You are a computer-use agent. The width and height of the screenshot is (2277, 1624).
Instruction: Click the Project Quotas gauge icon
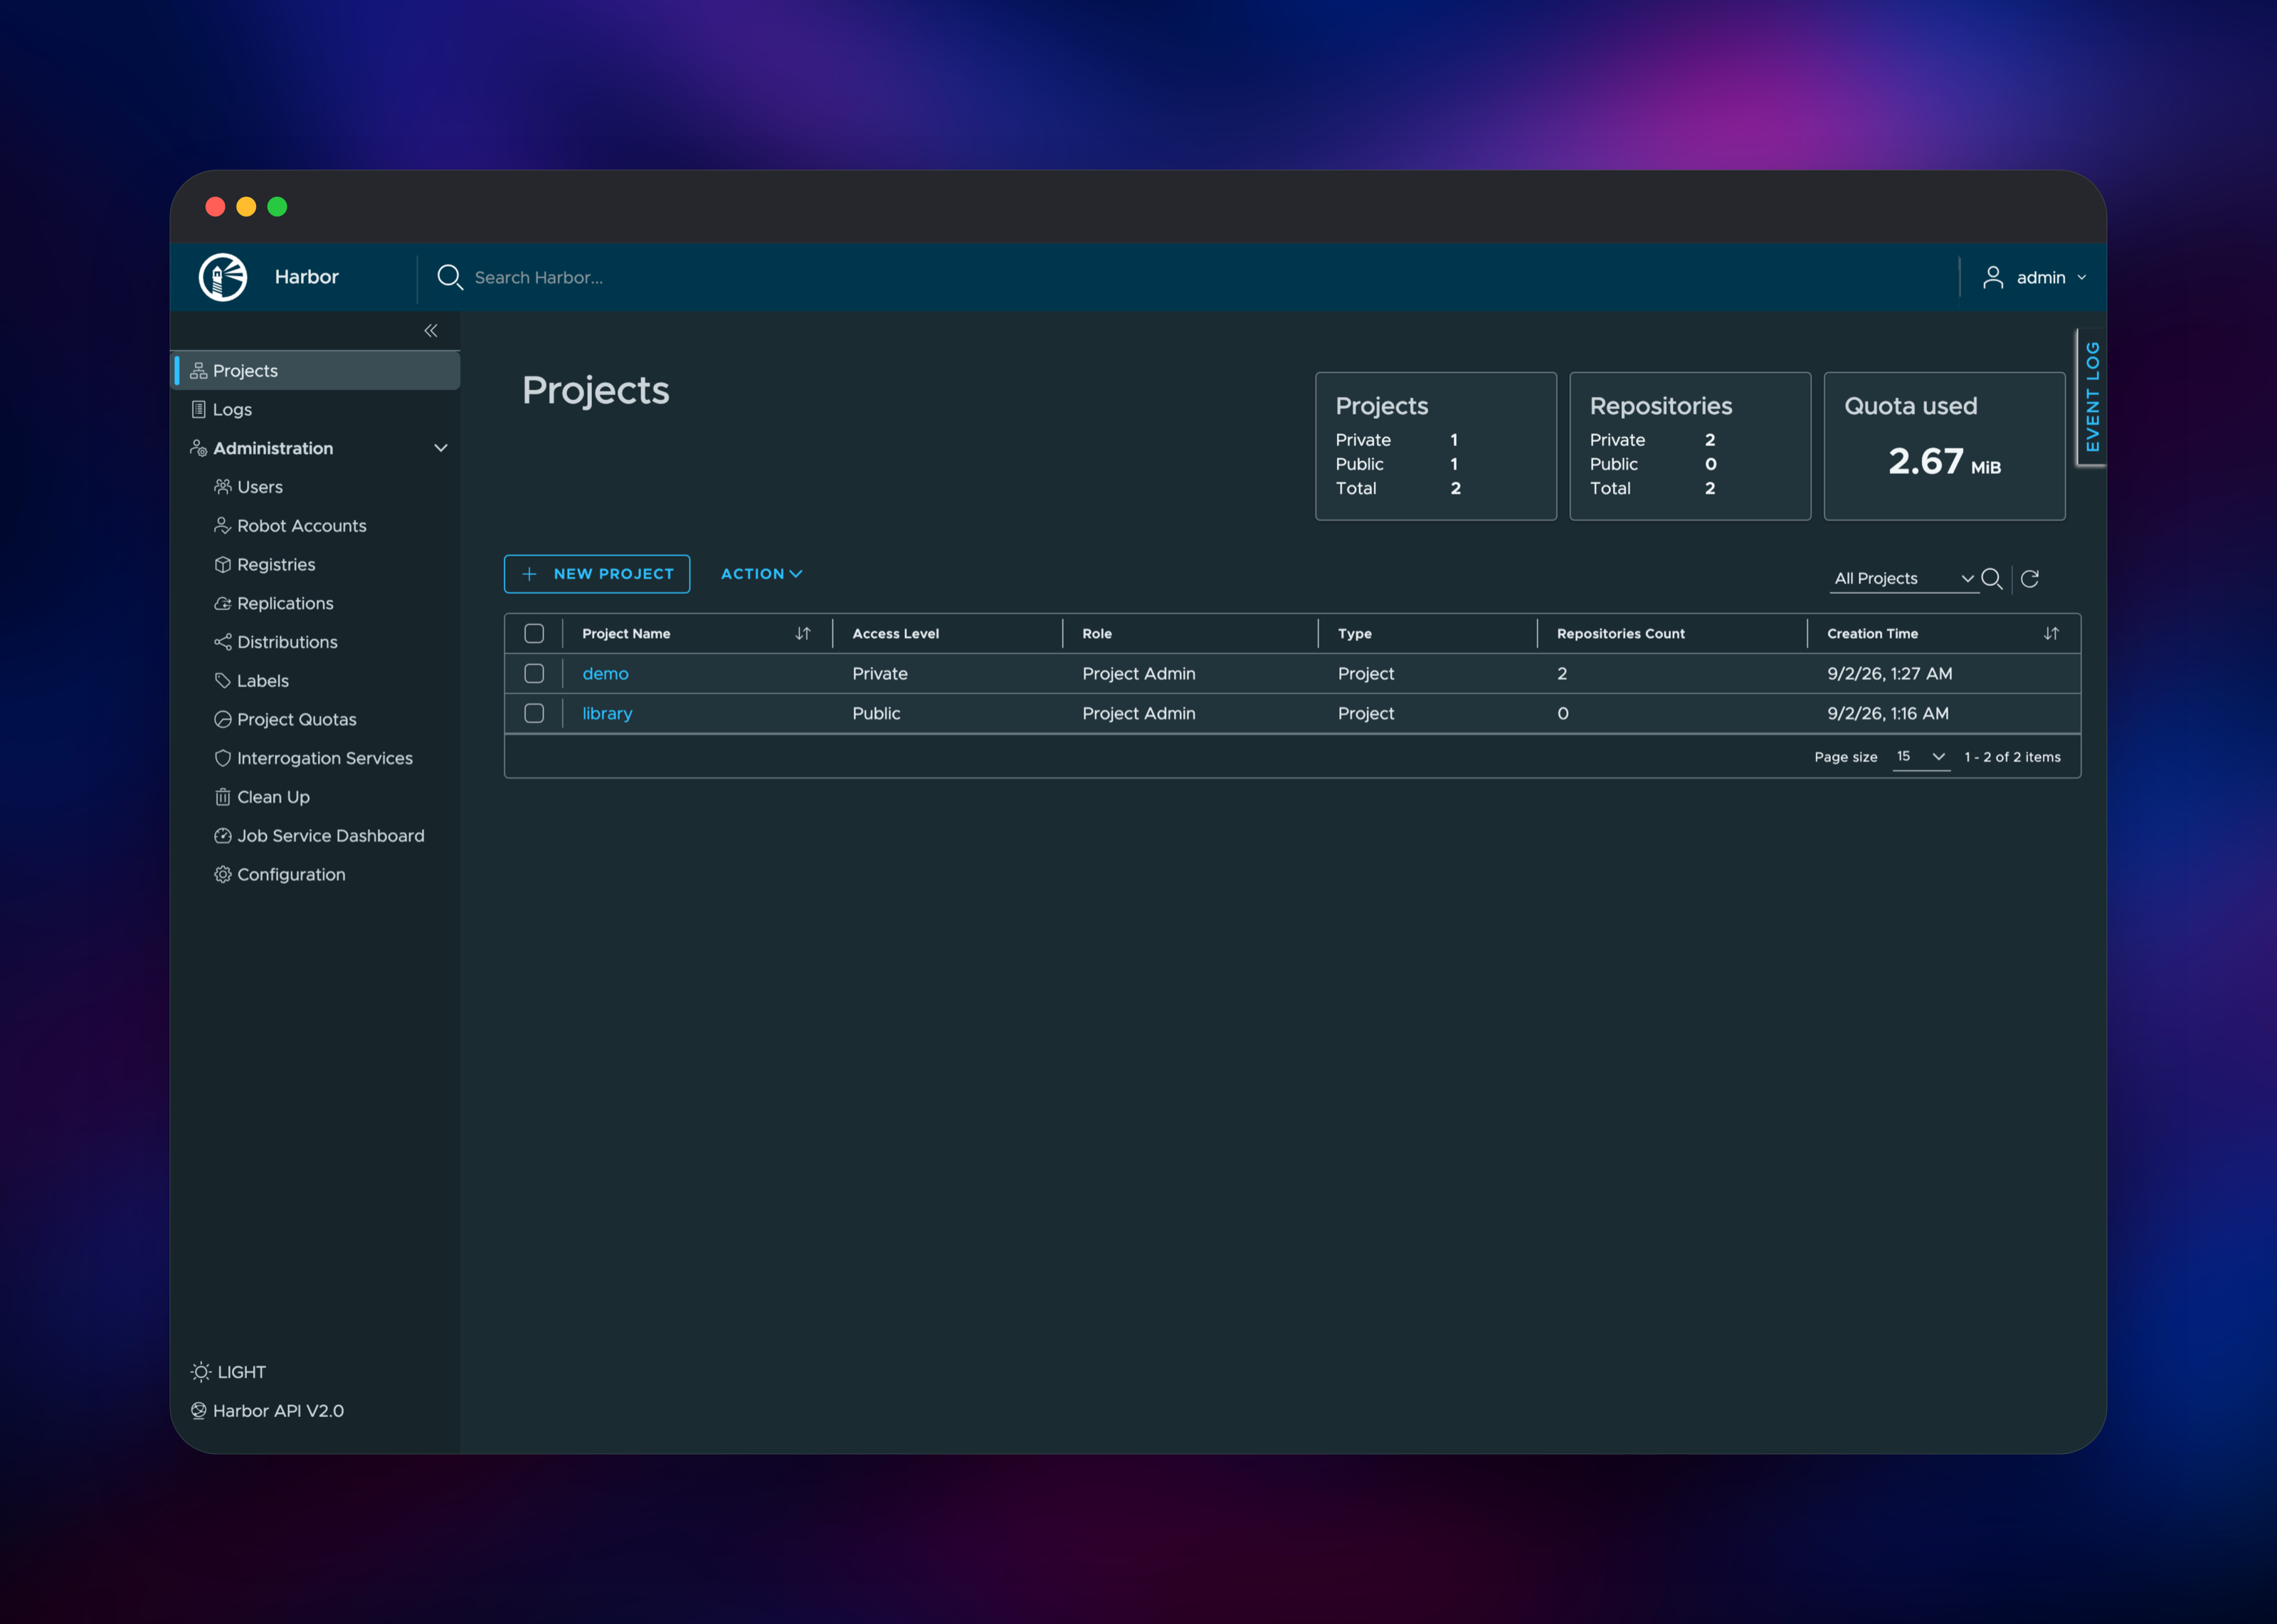(x=223, y=720)
